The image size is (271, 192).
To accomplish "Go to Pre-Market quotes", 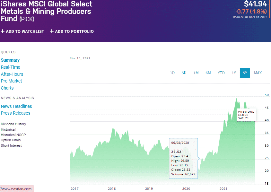I will [11, 81].
